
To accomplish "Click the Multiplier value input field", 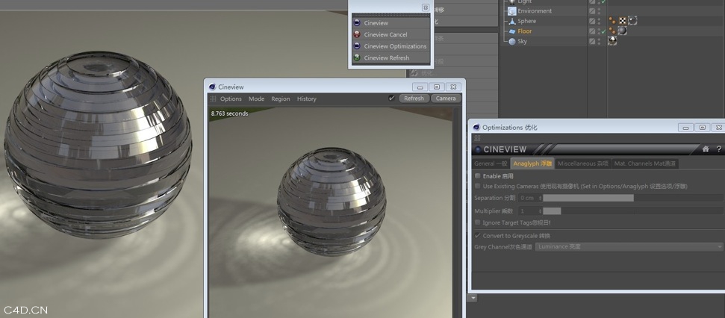I will pyautogui.click(x=527, y=211).
